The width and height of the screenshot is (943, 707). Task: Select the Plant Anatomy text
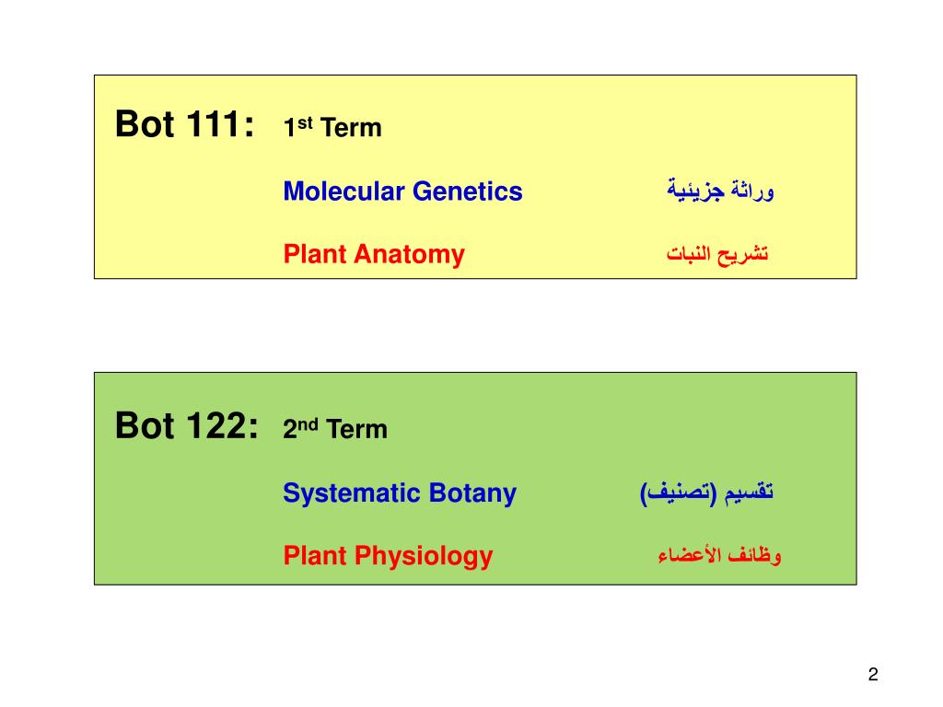[374, 254]
